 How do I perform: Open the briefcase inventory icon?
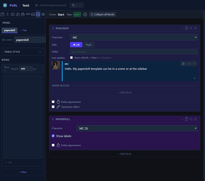[18, 14]
